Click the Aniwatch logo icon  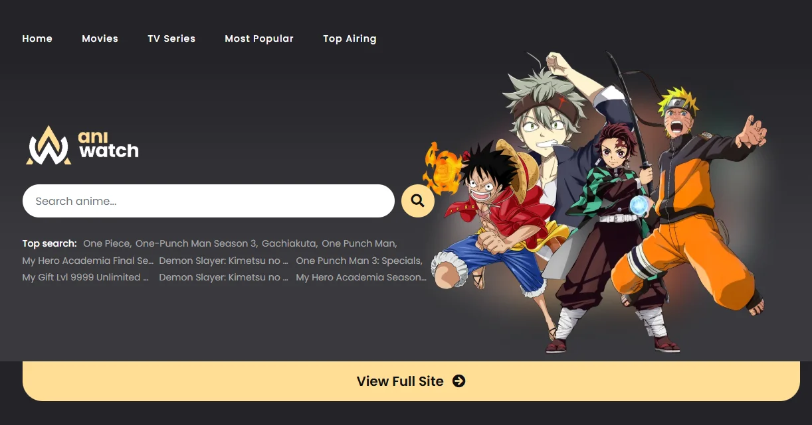(49, 145)
